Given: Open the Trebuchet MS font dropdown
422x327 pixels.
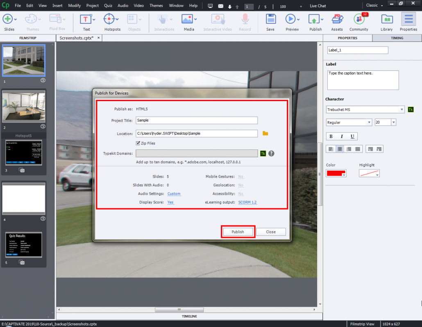Looking at the screenshot, I should (x=402, y=109).
